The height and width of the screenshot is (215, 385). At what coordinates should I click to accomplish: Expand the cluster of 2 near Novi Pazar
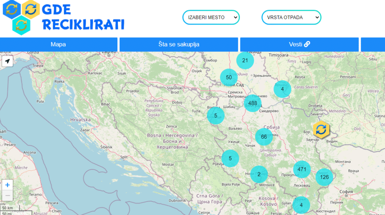pos(259,174)
